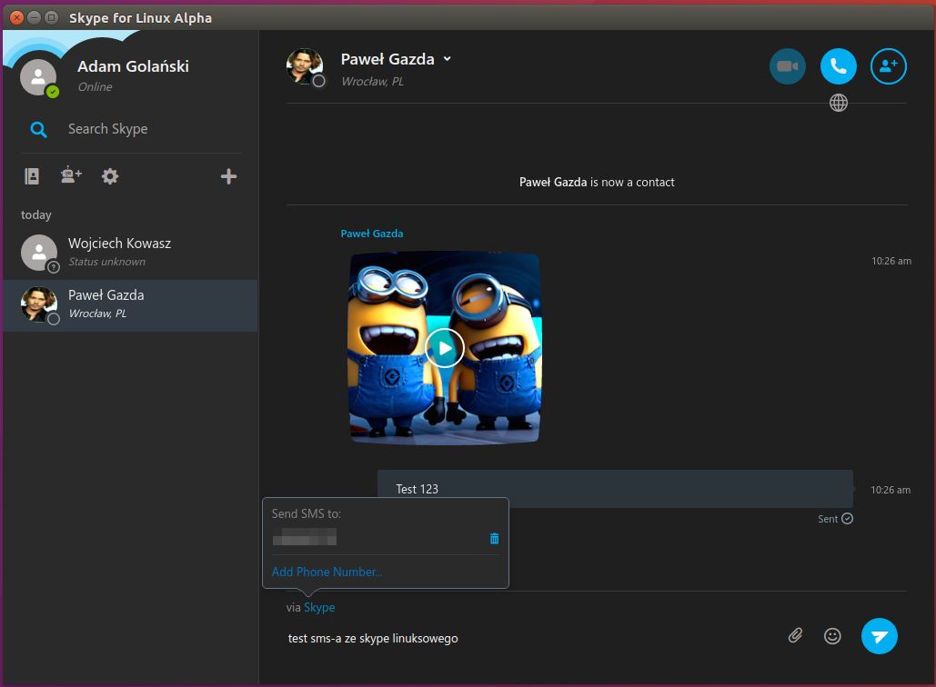The image size is (936, 687).
Task: Click the Paweł Gazda sender name link
Action: click(371, 234)
